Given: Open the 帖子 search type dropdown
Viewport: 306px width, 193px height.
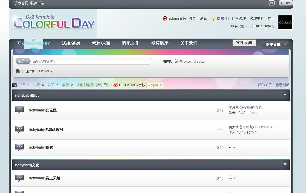Looking at the screenshot, I should [x=23, y=61].
